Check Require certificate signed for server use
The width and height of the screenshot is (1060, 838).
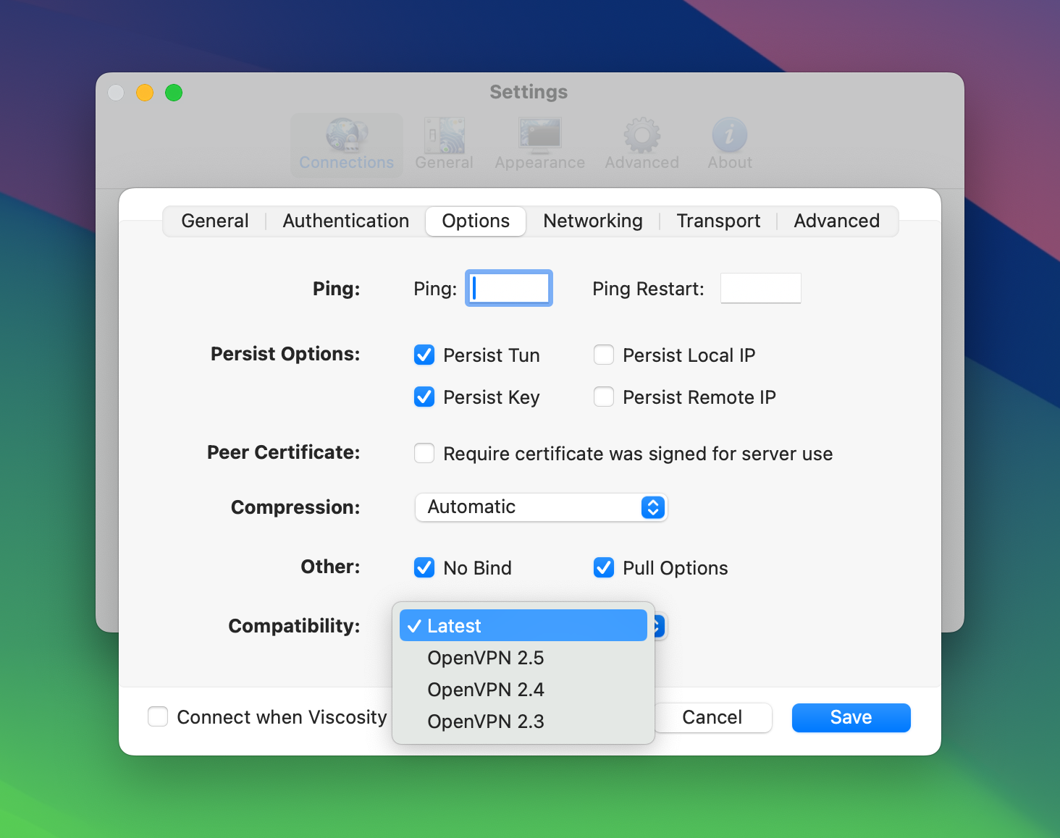424,454
